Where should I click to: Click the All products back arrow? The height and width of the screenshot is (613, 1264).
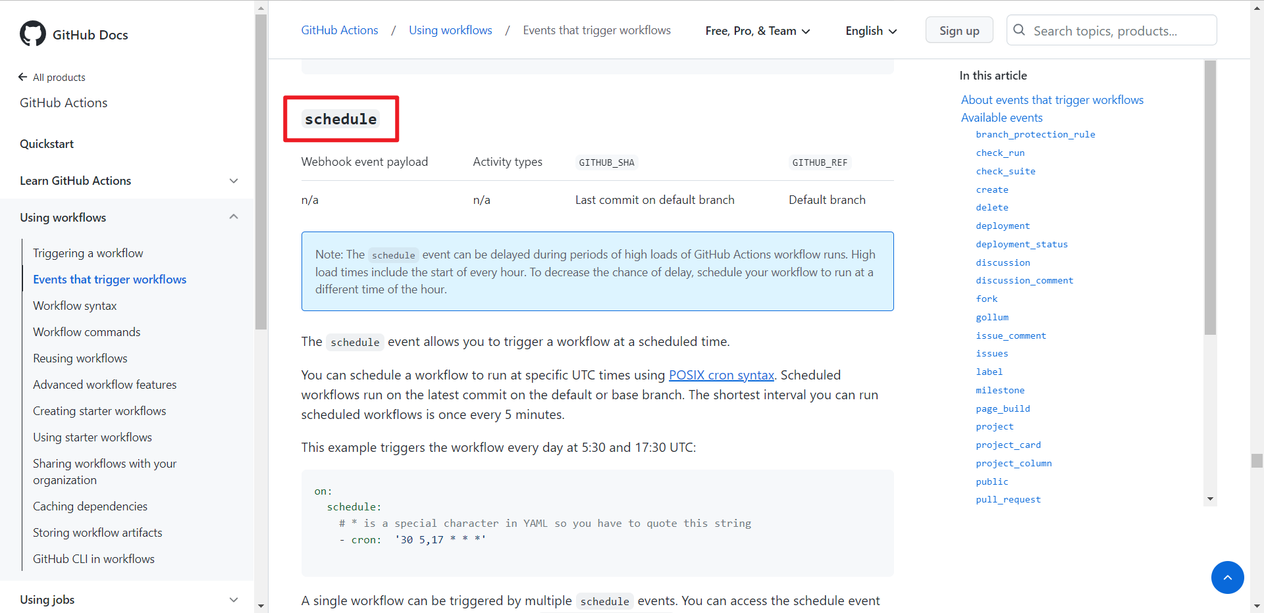tap(23, 77)
